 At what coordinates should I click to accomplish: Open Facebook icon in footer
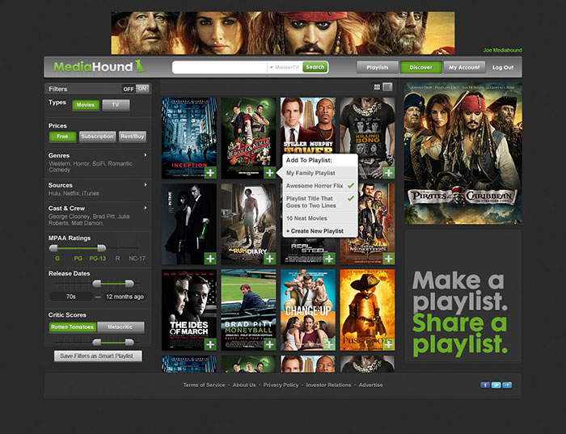[x=485, y=386]
